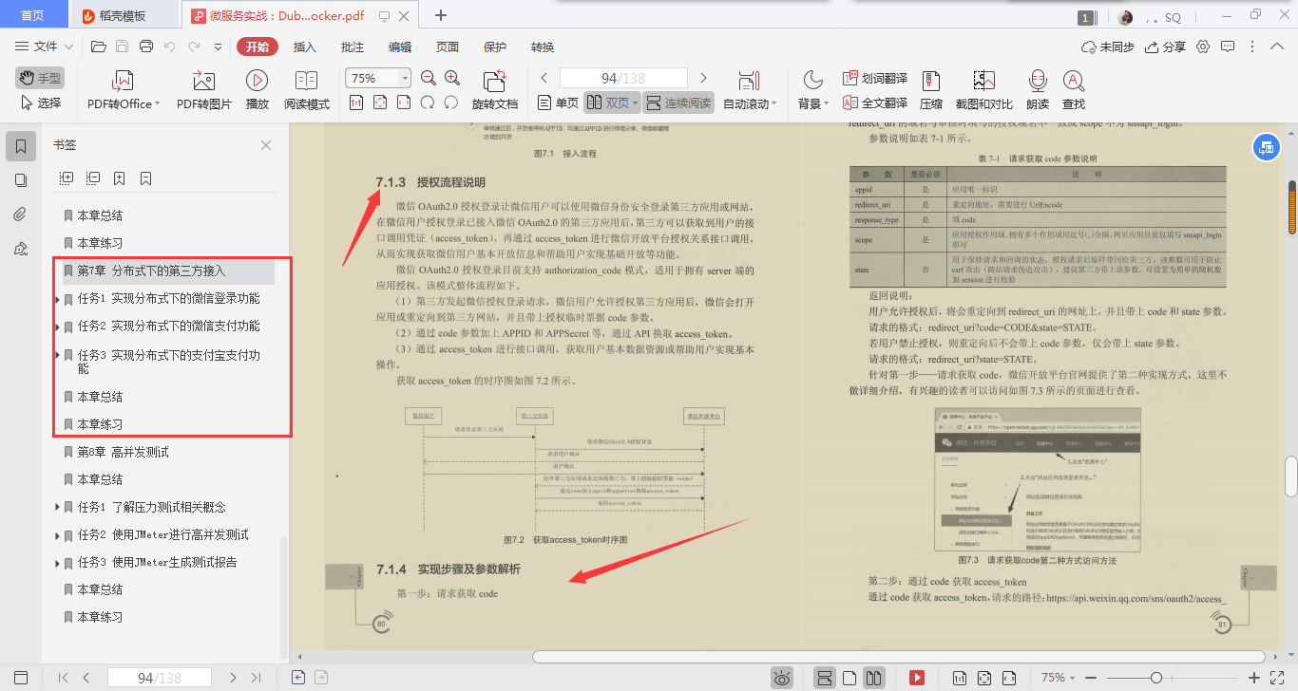Click the 分享 share button
Screen dimensions: 1298x691
click(1166, 47)
